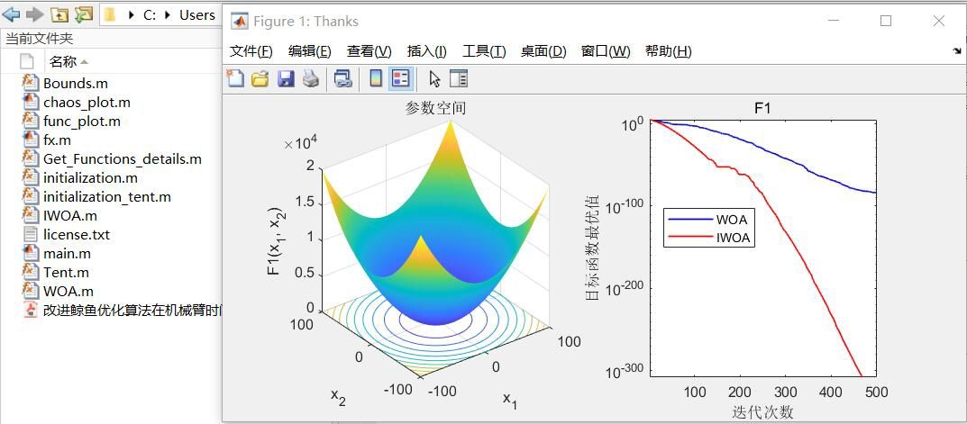Viewport: 967px width, 424px height.
Task: Click the file type icon column header
Action: tap(26, 61)
